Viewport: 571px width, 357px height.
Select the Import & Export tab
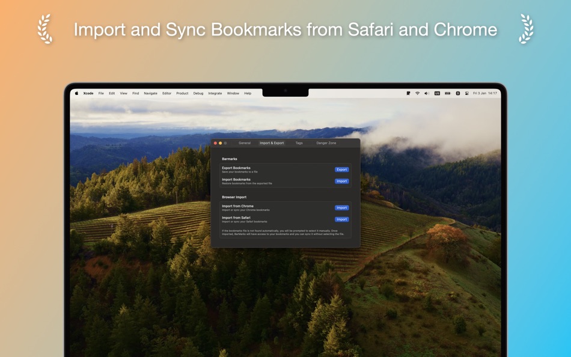(x=272, y=143)
